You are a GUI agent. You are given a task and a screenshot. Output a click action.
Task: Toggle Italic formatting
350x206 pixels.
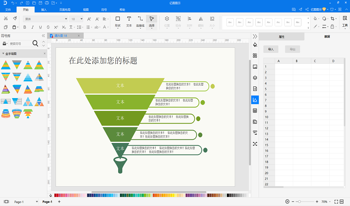(x=33, y=27)
